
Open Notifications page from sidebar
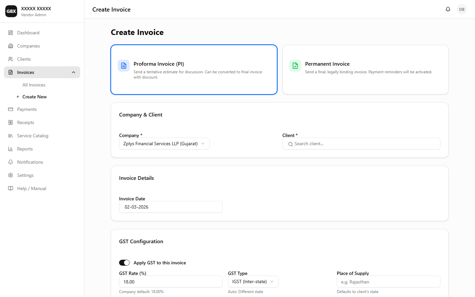coord(42,162)
